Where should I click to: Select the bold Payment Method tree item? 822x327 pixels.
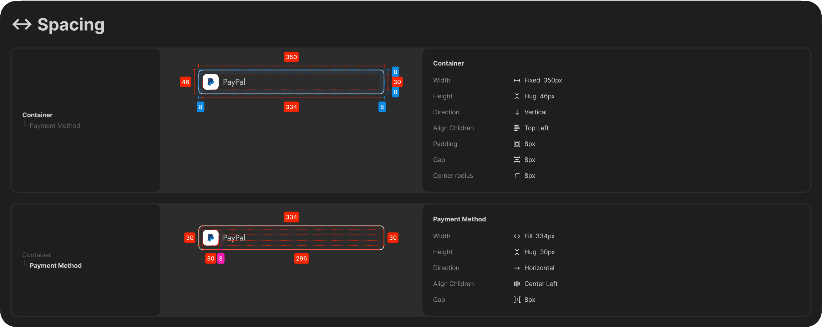tap(56, 266)
